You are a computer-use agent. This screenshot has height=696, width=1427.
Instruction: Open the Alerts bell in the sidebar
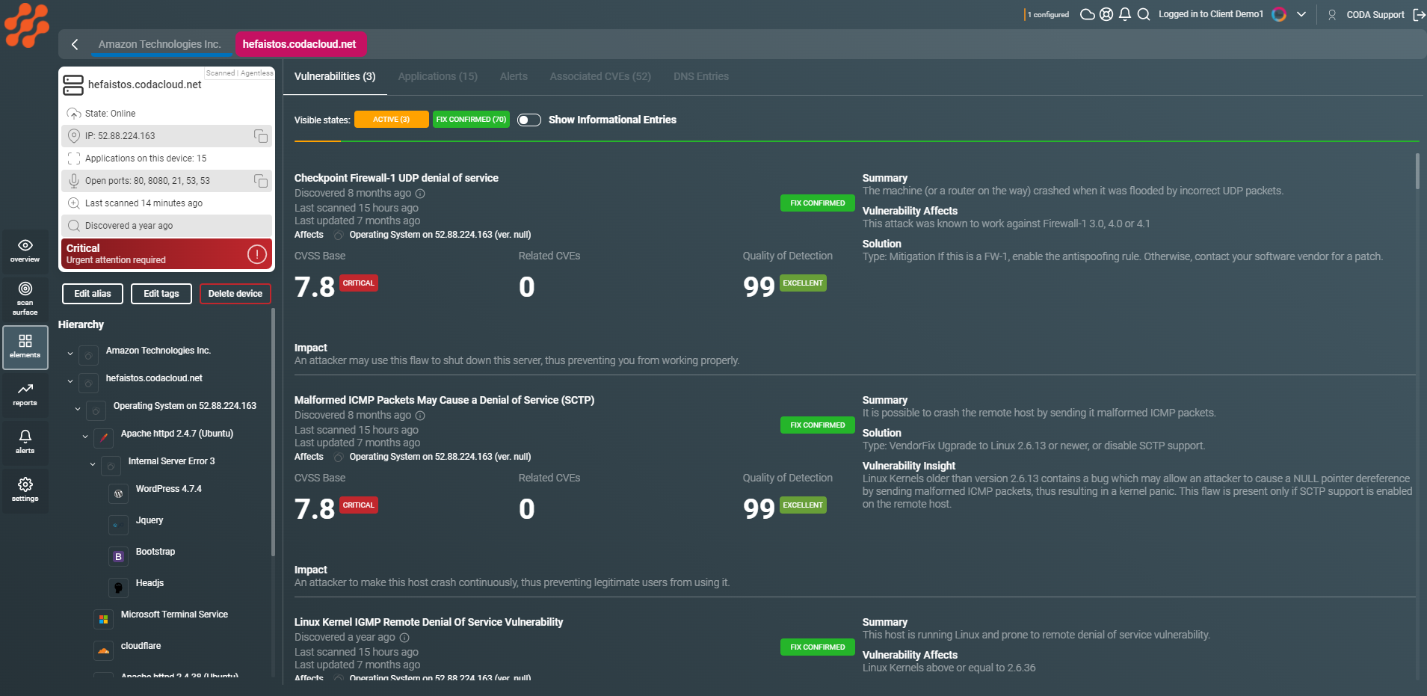pos(25,443)
